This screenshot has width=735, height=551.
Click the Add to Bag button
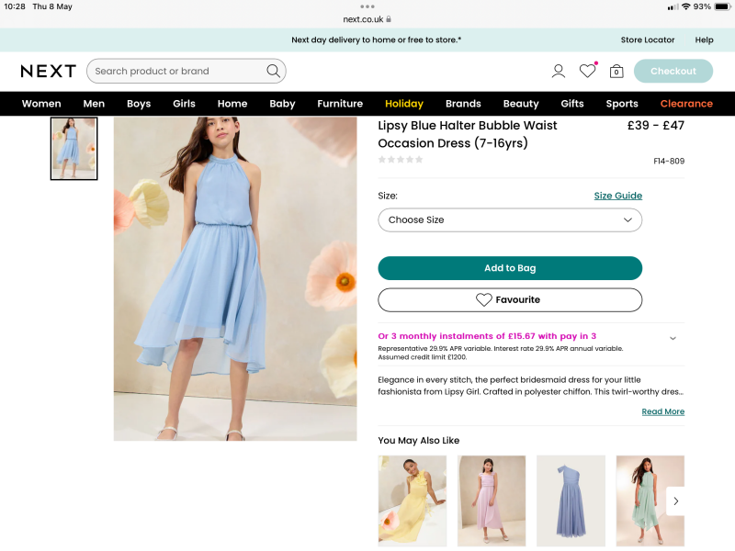point(510,268)
